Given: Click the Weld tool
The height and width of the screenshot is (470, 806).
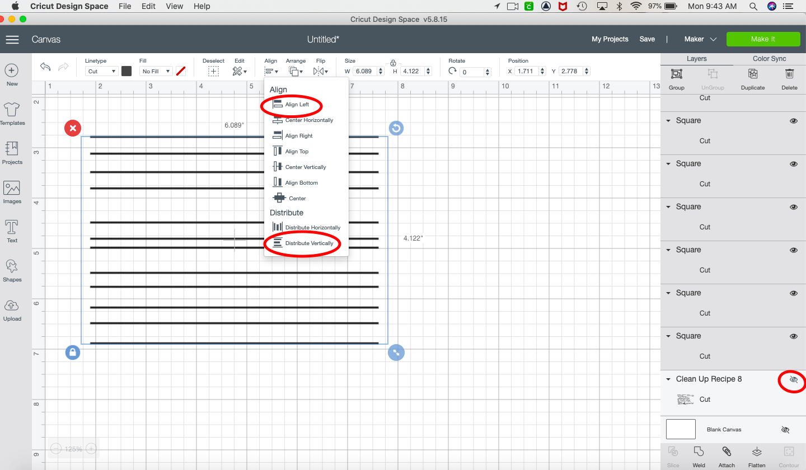Looking at the screenshot, I should click(699, 452).
